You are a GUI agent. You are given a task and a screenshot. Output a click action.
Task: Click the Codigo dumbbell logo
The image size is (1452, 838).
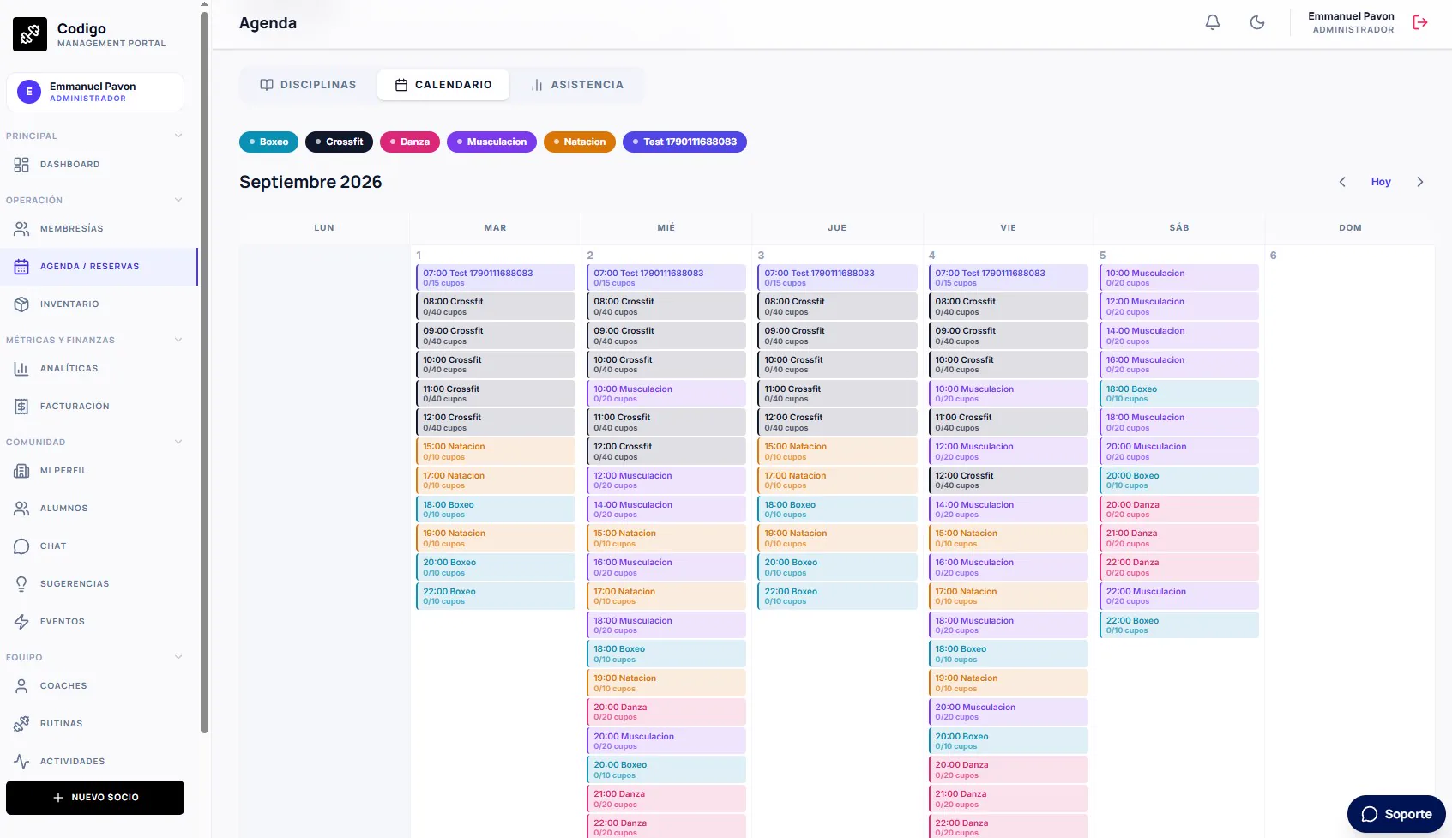30,34
